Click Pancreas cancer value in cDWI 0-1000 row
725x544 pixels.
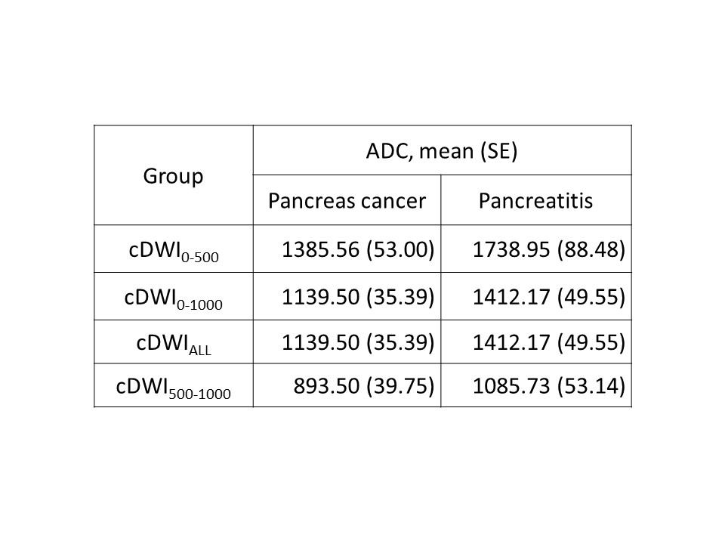click(357, 295)
